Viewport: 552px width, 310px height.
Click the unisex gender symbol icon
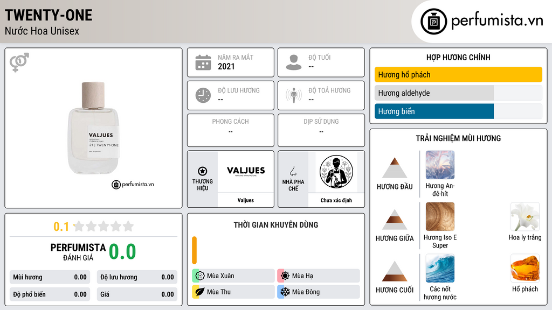click(x=19, y=62)
